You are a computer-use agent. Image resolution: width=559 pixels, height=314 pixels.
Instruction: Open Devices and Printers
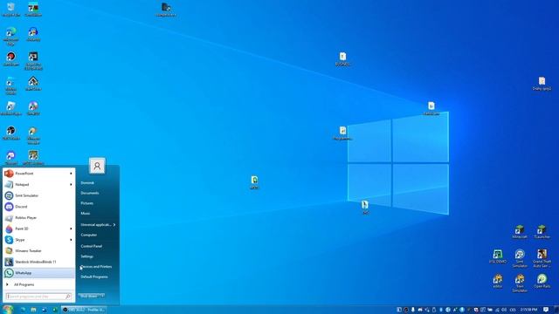pyautogui.click(x=96, y=266)
